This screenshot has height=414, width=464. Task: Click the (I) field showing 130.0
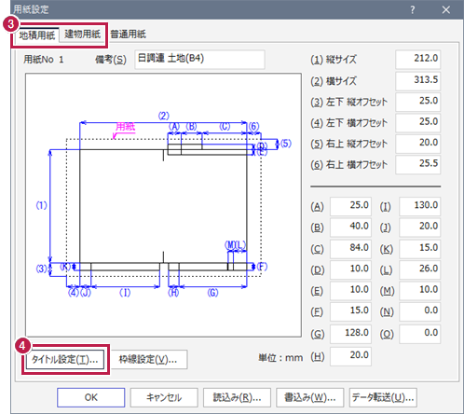(419, 206)
